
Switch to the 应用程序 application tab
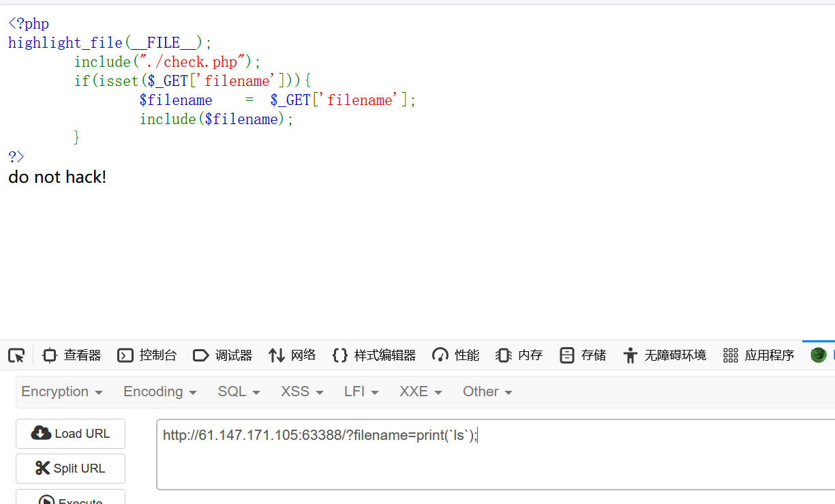(759, 355)
